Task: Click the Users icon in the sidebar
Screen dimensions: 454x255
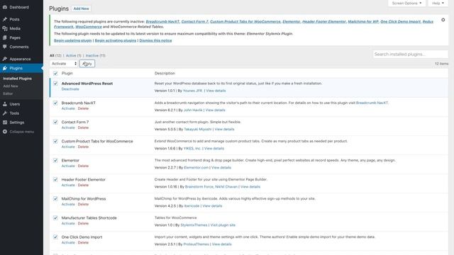Action: [5, 104]
